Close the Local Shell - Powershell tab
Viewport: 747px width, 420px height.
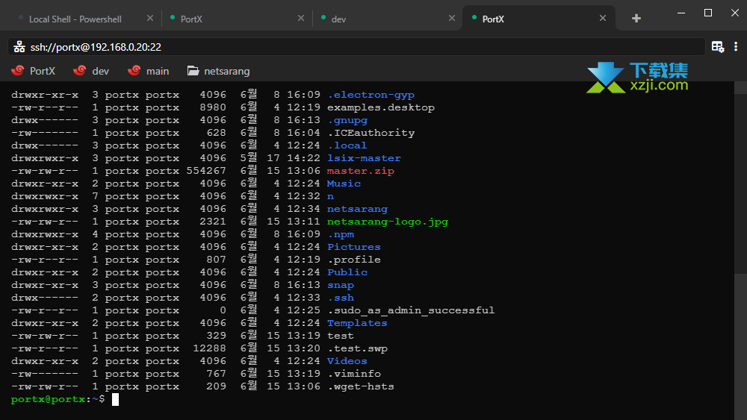point(150,18)
